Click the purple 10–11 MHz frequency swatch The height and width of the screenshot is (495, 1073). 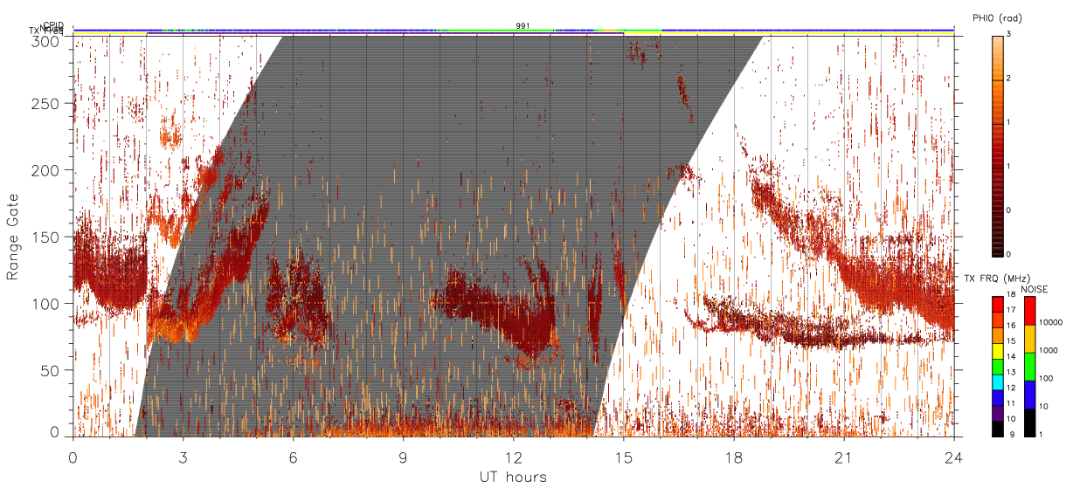coord(997,411)
